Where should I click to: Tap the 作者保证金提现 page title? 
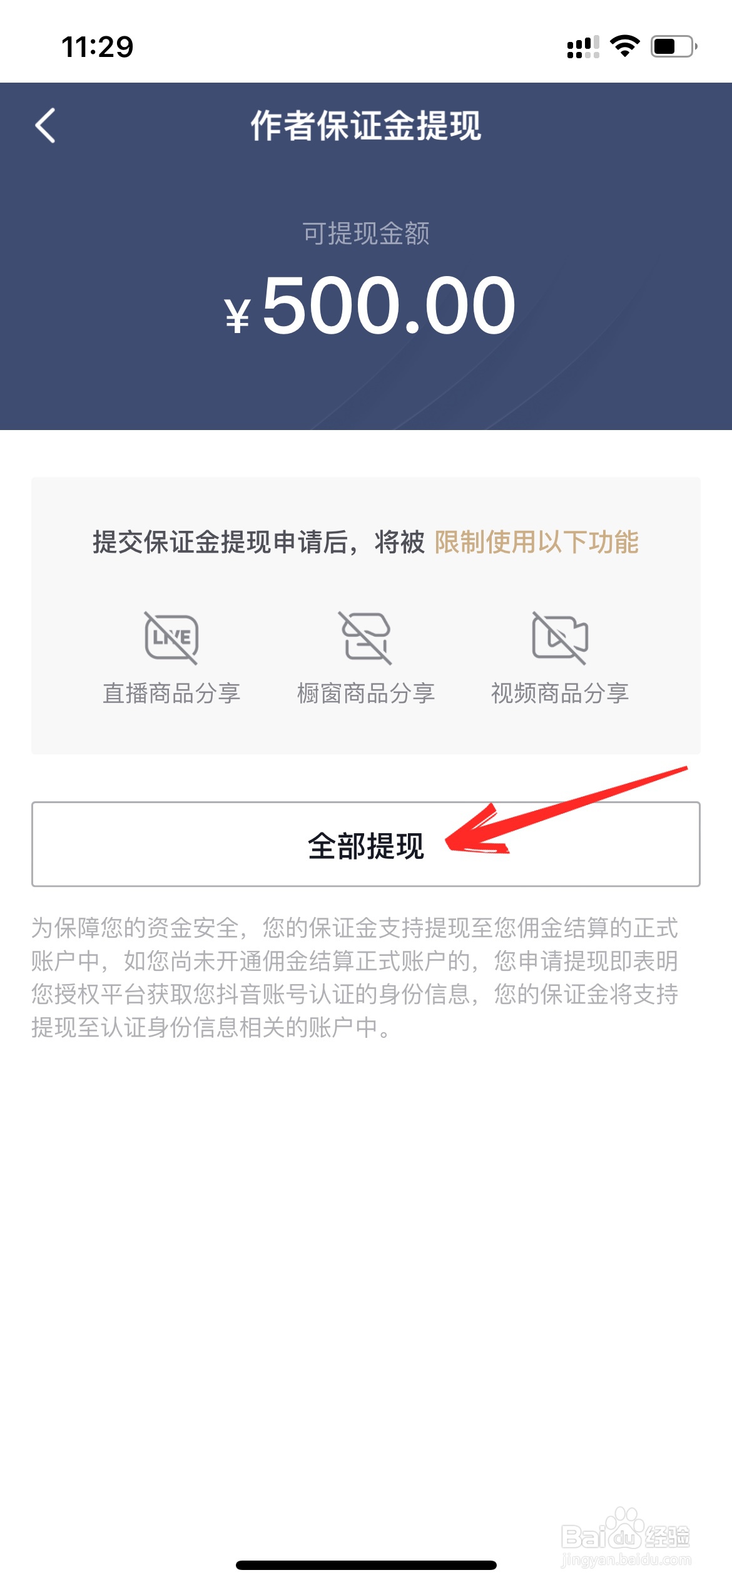click(366, 125)
